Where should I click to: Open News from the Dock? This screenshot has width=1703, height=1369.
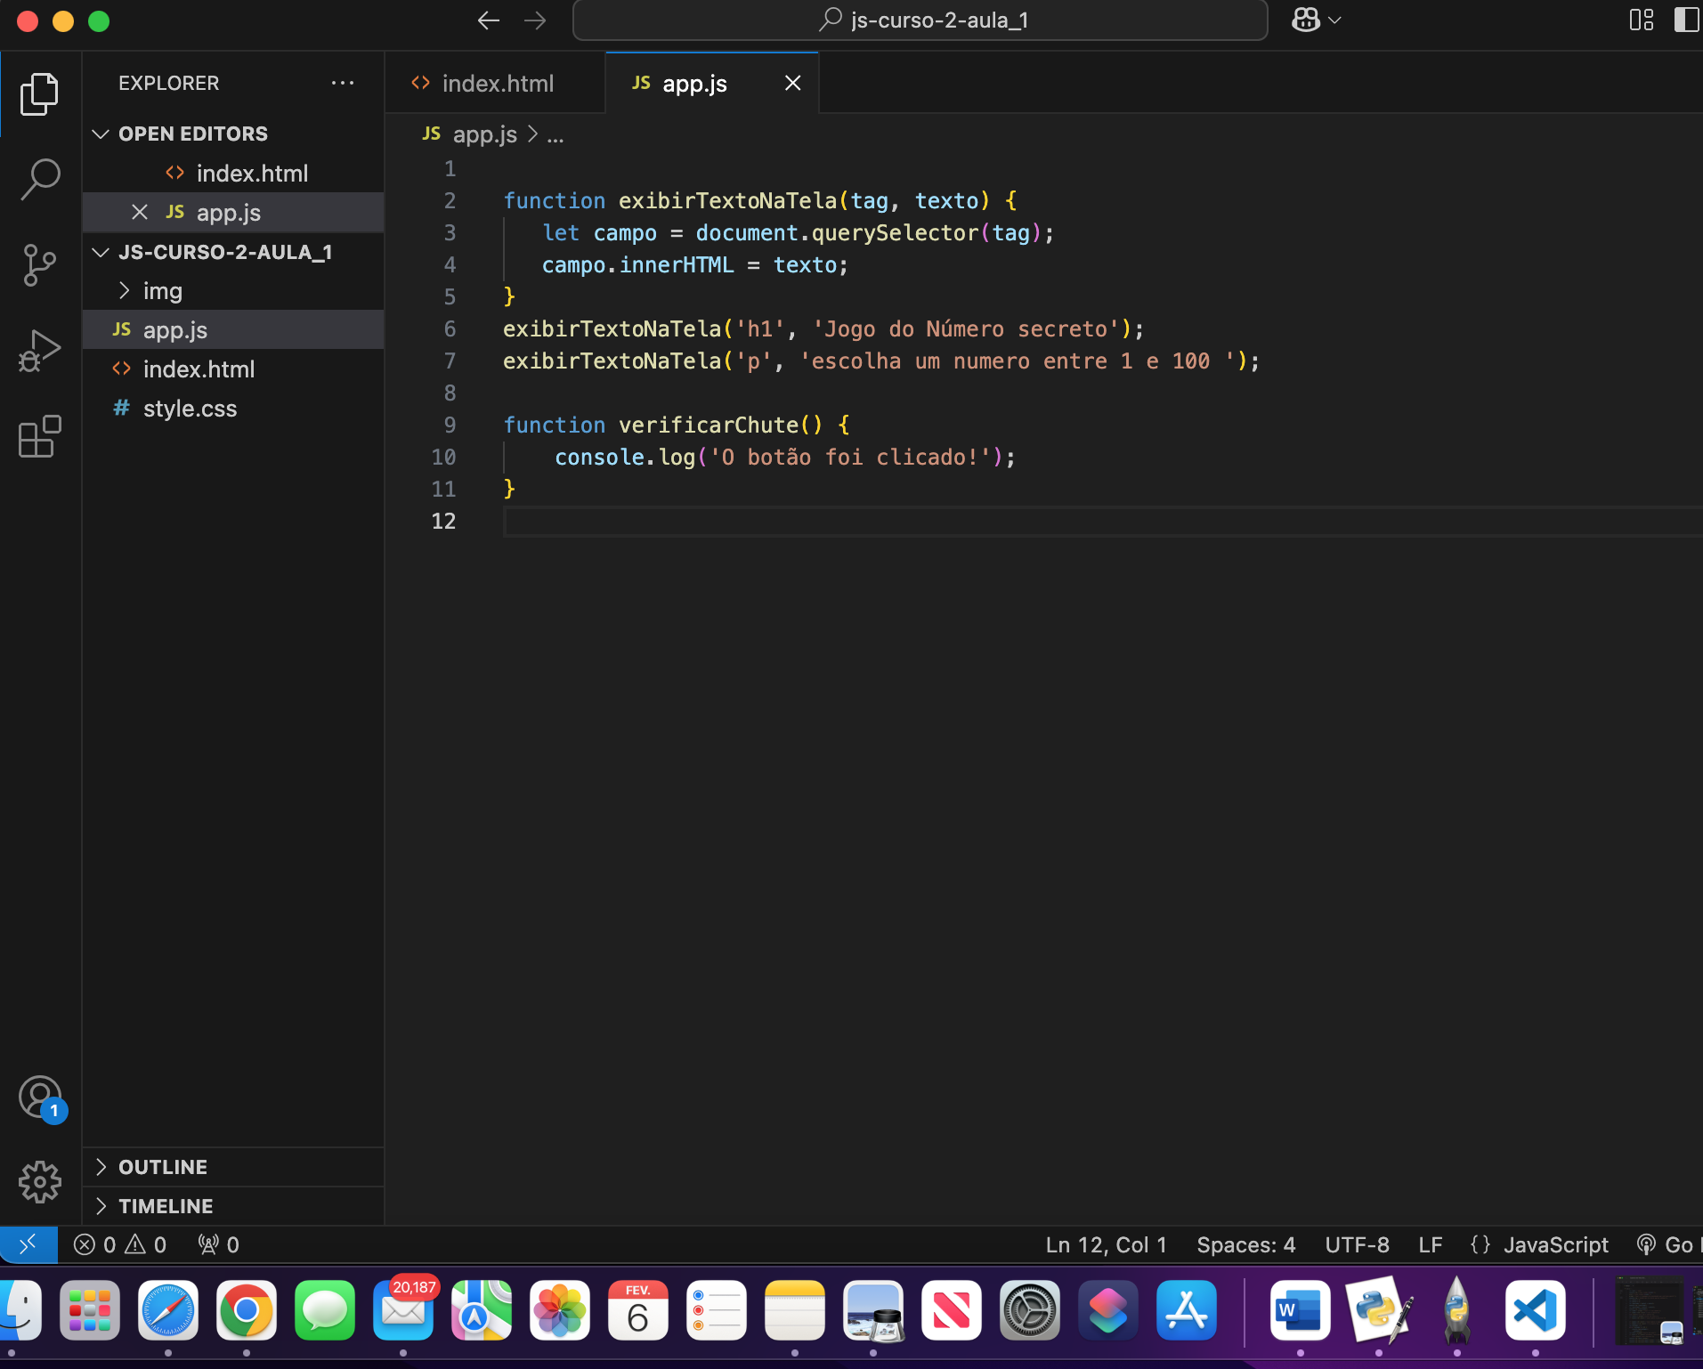pyautogui.click(x=952, y=1310)
